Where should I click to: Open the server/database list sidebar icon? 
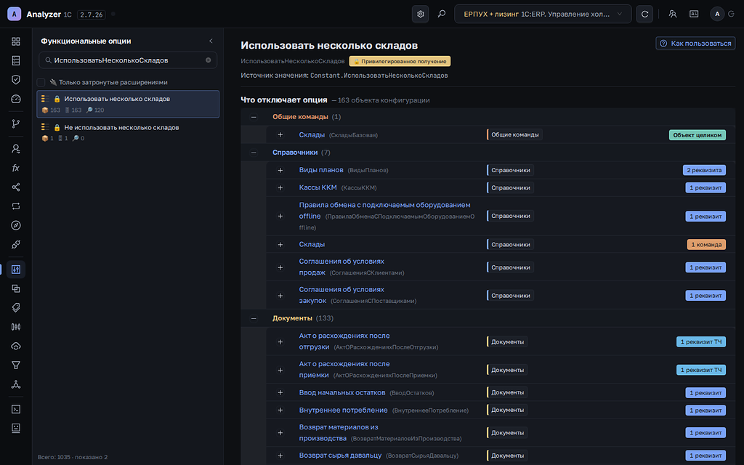click(x=16, y=60)
